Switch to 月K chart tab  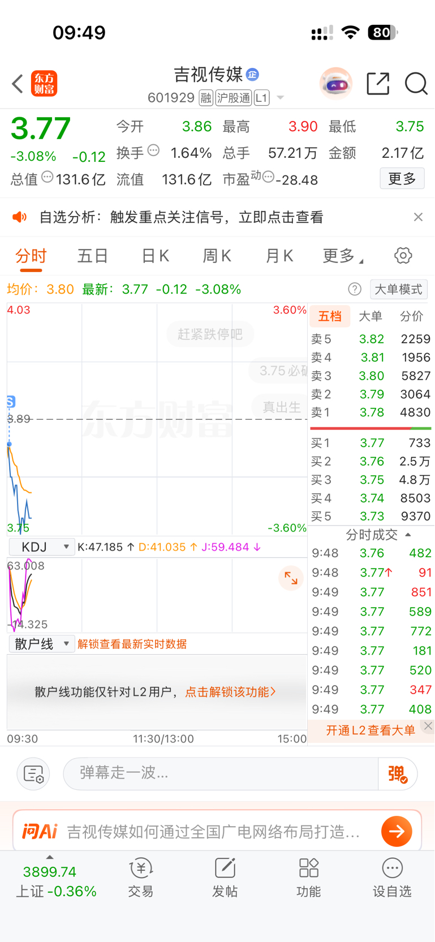click(x=279, y=256)
